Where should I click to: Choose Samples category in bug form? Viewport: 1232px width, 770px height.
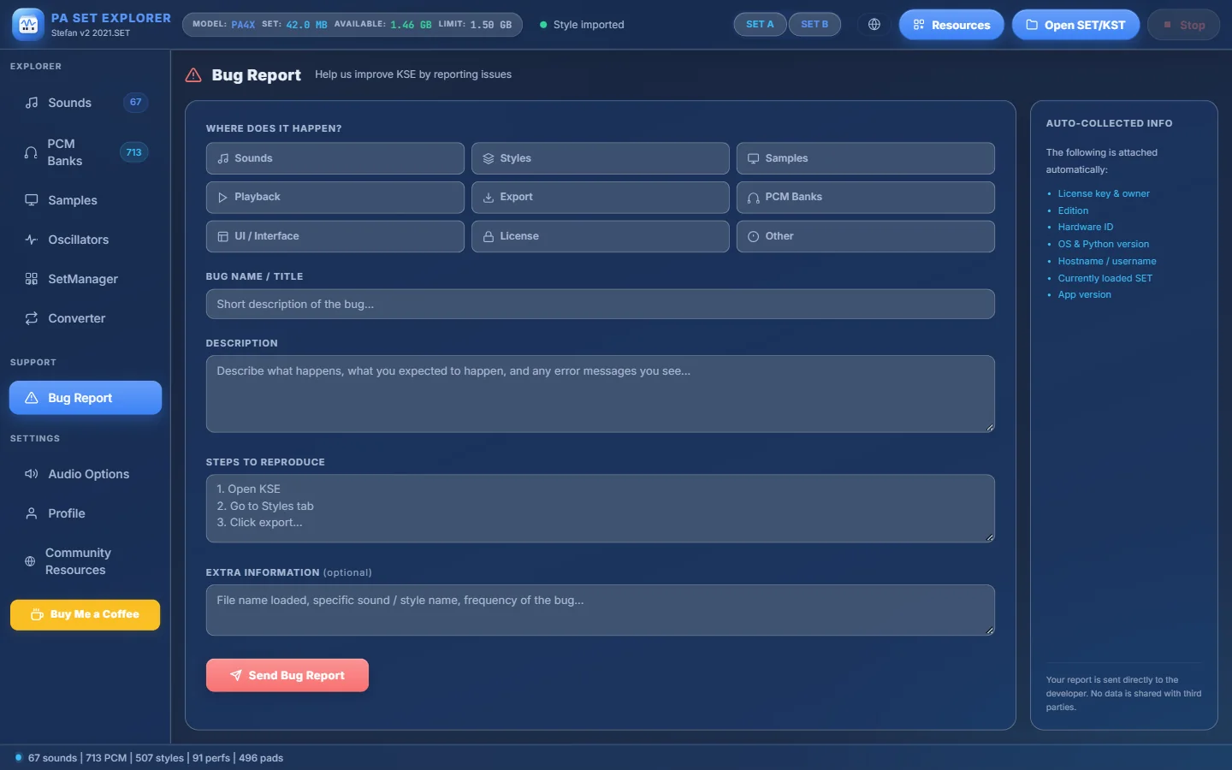pyautogui.click(x=866, y=158)
